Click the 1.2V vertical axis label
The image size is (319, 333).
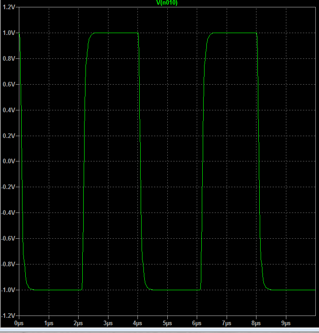pyautogui.click(x=9, y=7)
